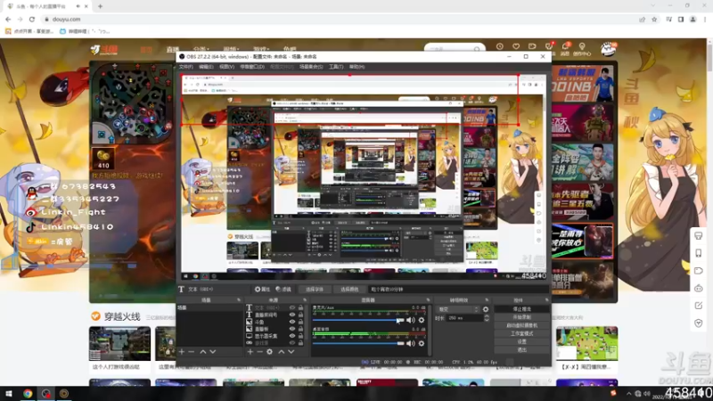Hide the fourth source (image) via eye icon

coord(292,329)
